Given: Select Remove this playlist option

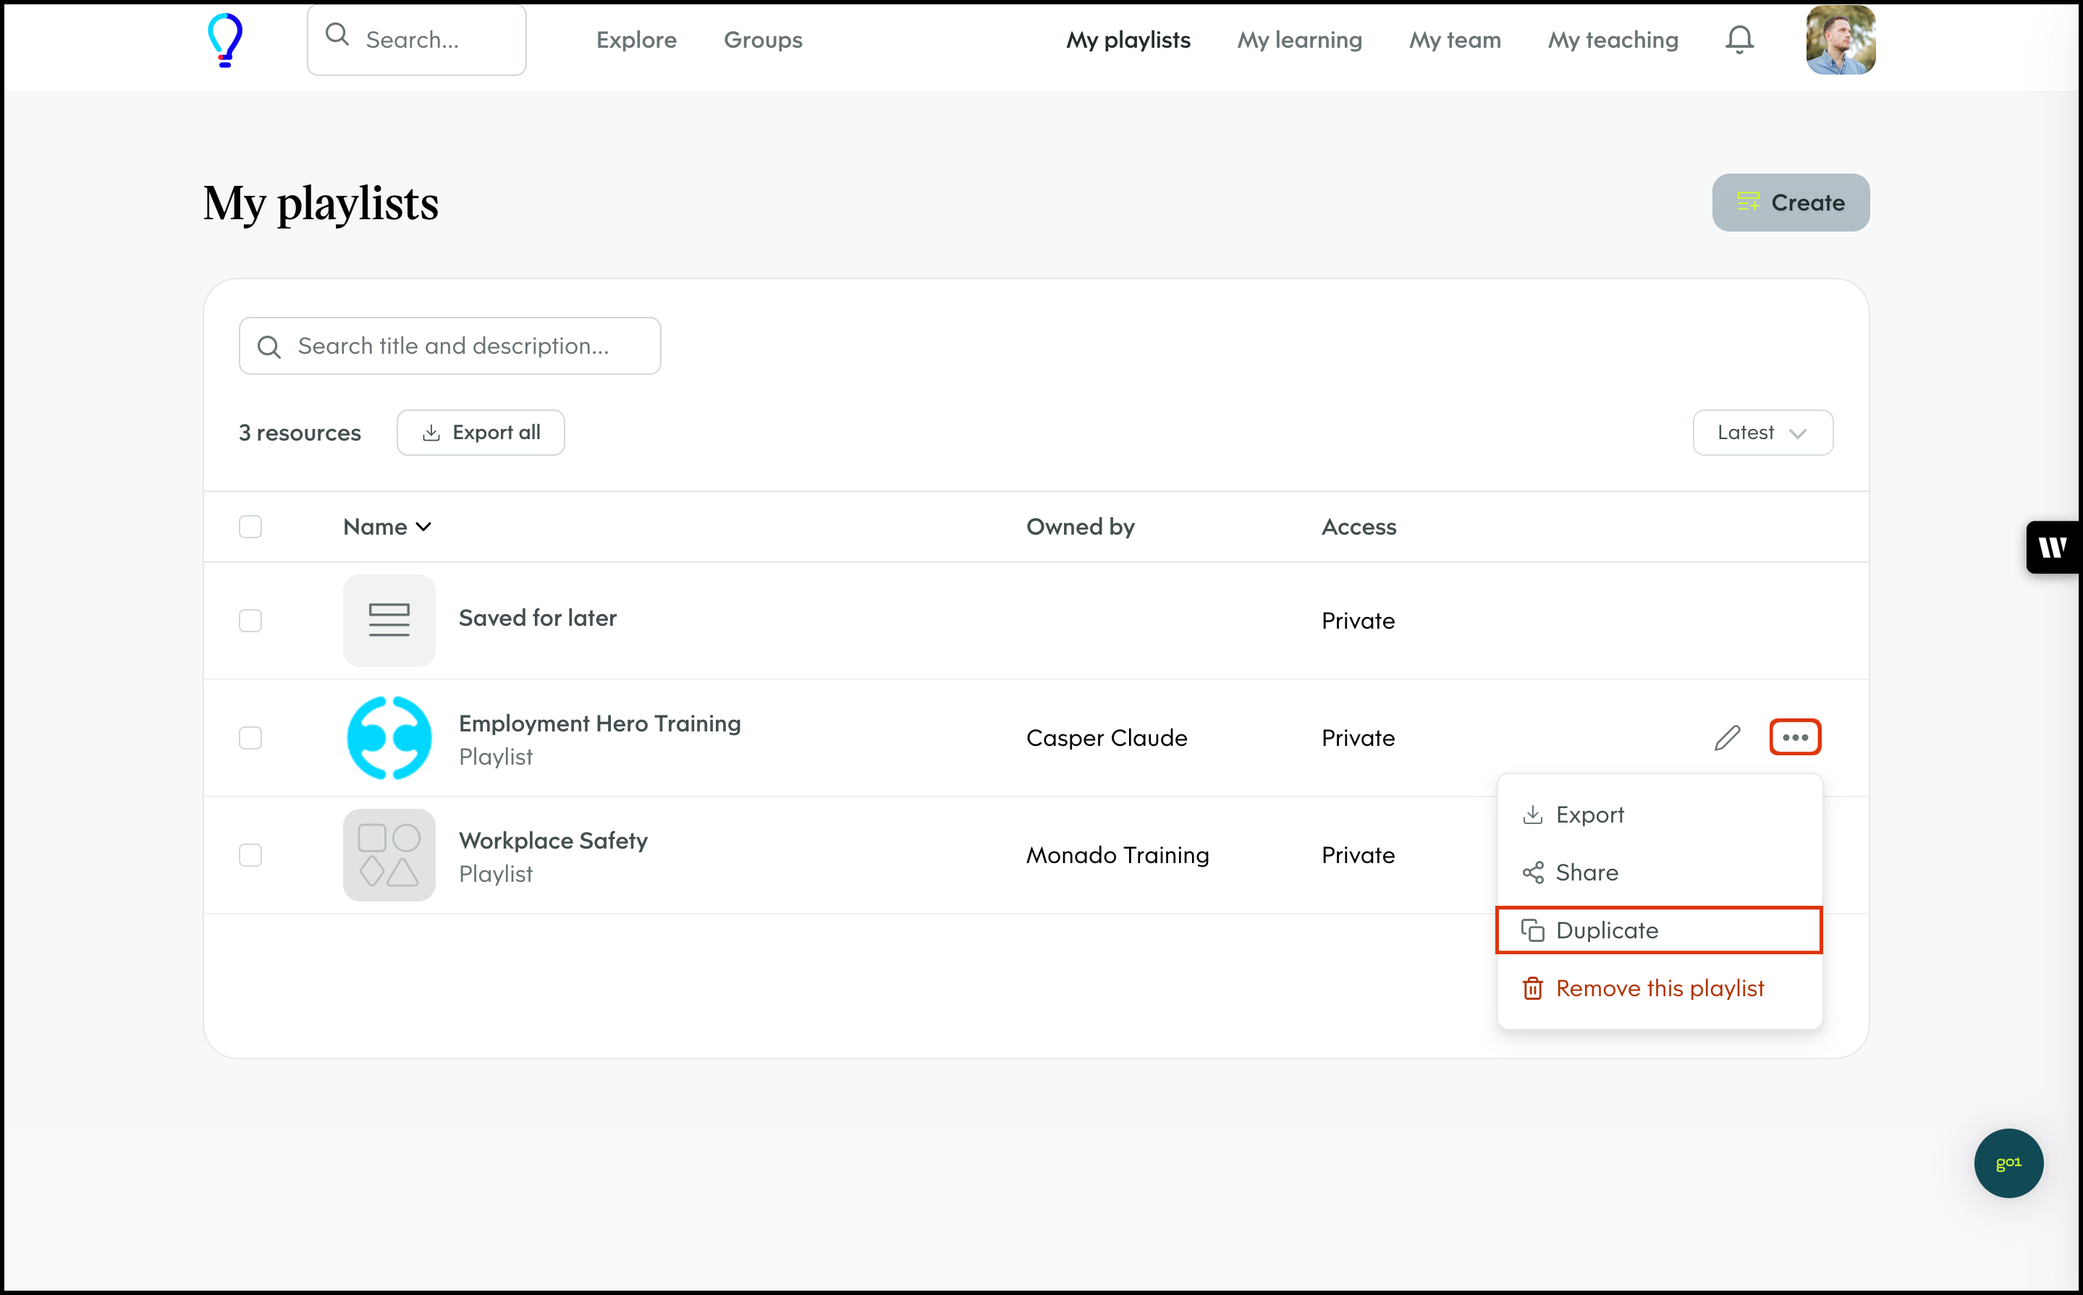Looking at the screenshot, I should [x=1658, y=988].
